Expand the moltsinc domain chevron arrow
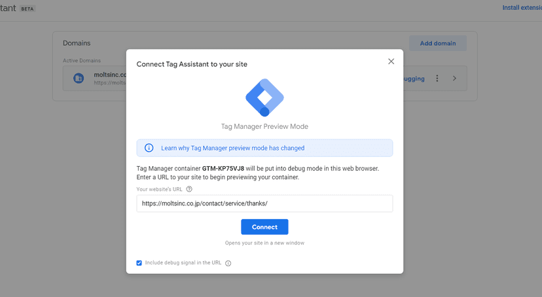 [454, 79]
